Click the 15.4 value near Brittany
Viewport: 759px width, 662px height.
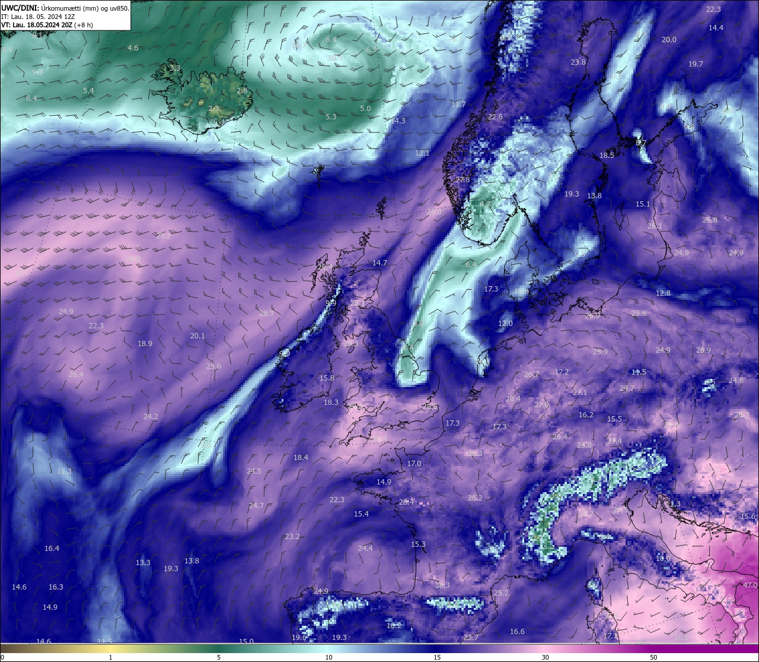click(x=361, y=514)
